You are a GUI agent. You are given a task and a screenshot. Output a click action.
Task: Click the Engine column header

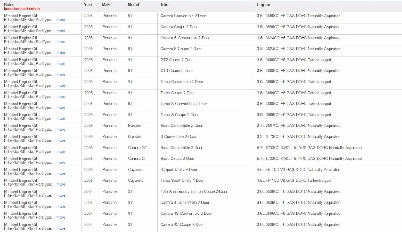point(263,4)
